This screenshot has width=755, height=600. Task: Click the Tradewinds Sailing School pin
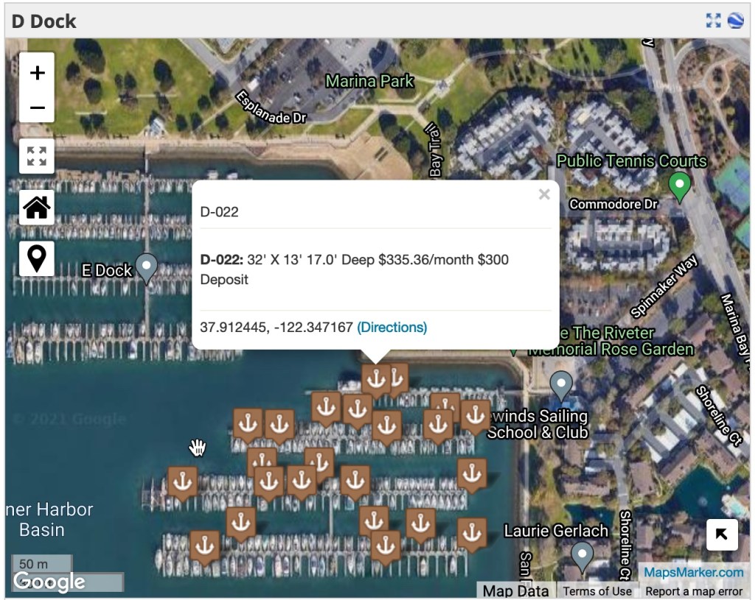562,385
